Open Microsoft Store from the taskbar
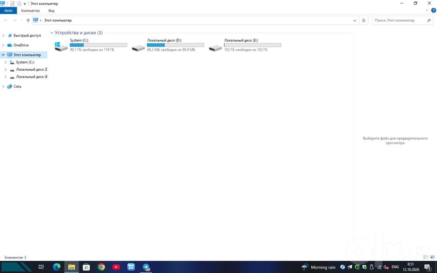This screenshot has width=437, height=273. [x=87, y=267]
